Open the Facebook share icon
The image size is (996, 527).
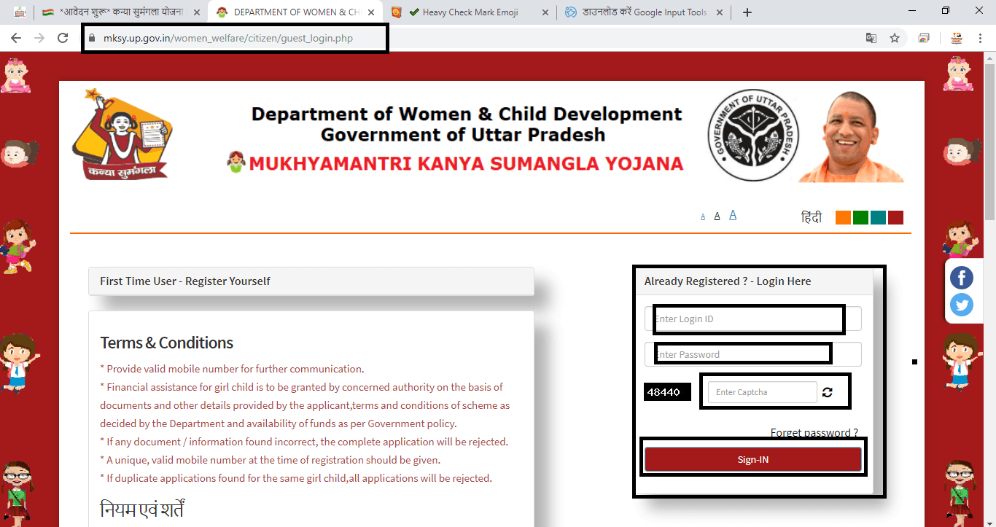click(962, 278)
